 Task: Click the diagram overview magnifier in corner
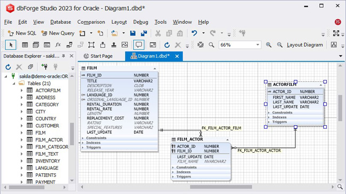point(340,187)
